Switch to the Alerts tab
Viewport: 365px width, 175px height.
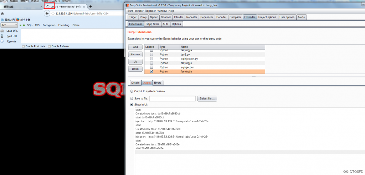301,17
